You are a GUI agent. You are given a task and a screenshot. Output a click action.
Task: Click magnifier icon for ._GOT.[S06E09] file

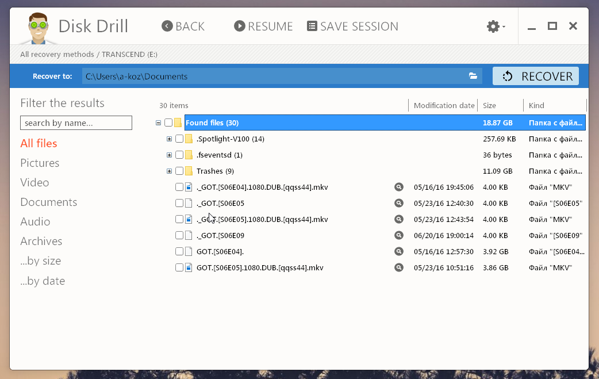(x=399, y=235)
